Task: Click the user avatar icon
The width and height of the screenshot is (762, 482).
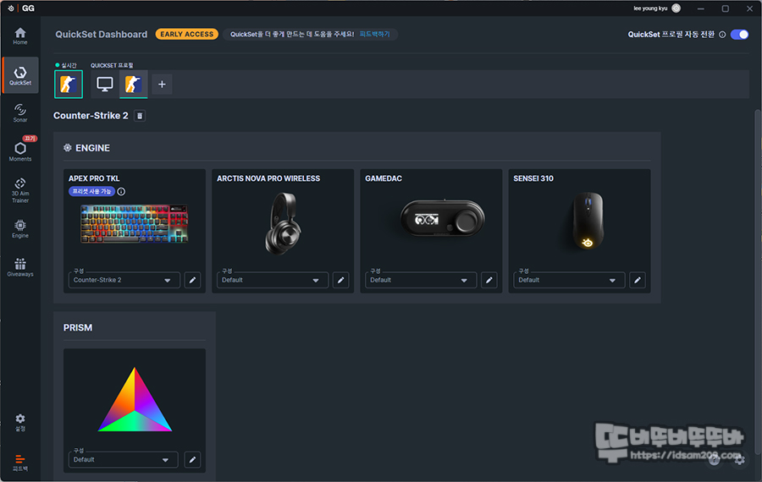Action: coord(676,8)
